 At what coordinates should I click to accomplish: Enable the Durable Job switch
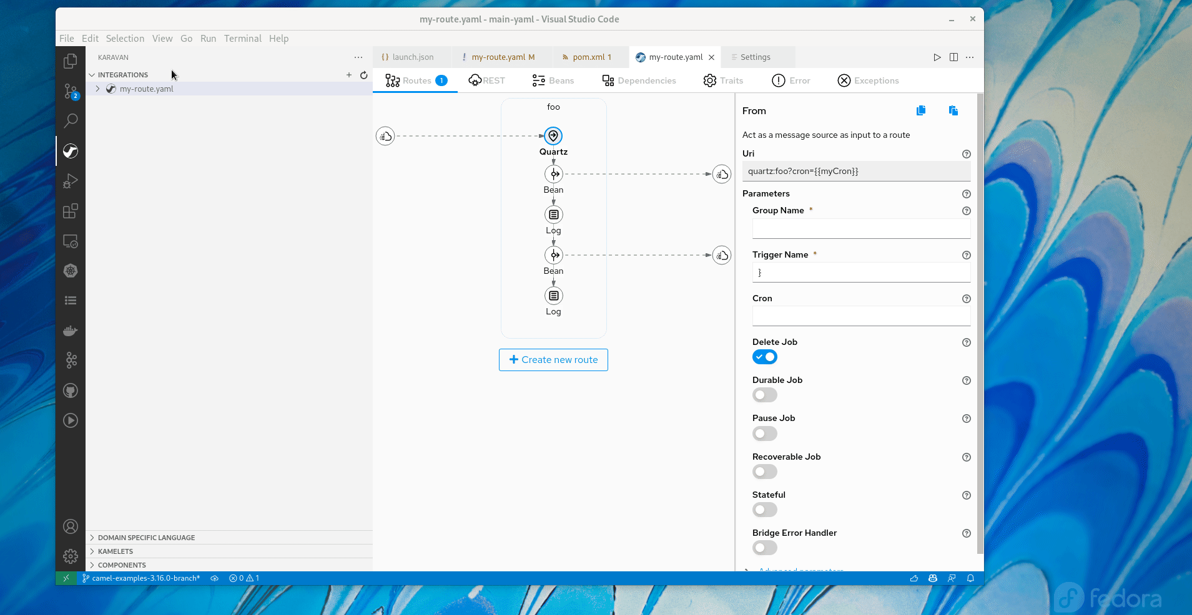765,395
